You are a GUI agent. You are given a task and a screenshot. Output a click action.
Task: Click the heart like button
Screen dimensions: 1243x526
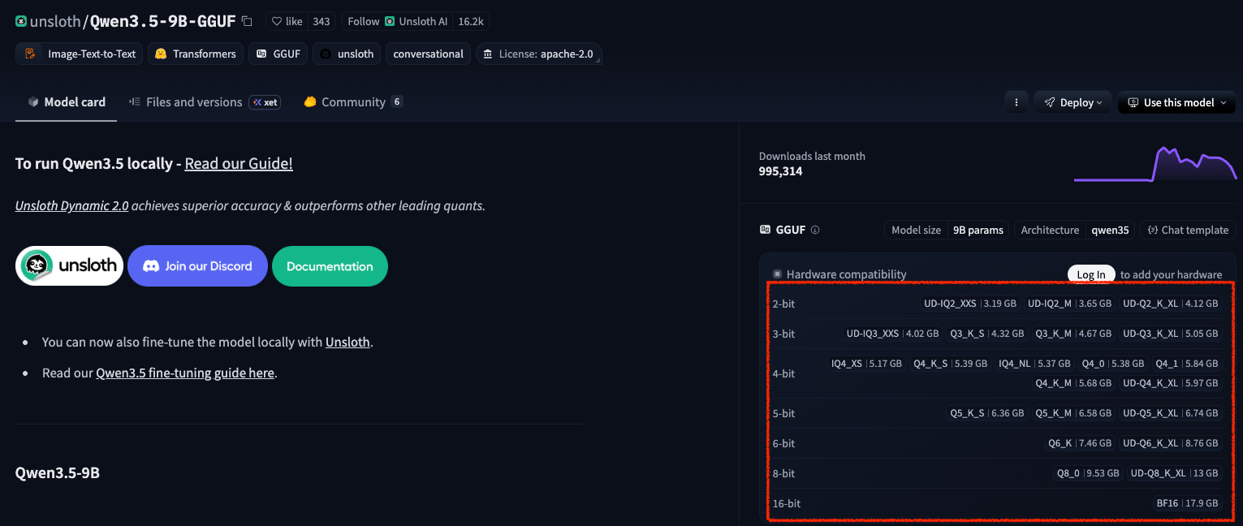[x=287, y=21]
